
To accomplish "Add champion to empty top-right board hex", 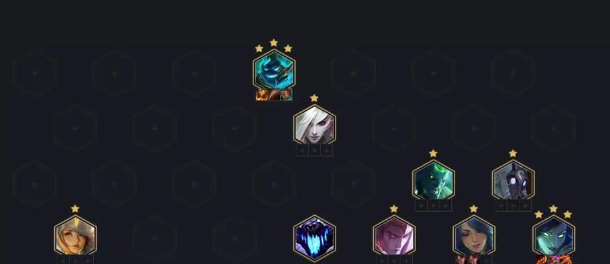I will [513, 73].
